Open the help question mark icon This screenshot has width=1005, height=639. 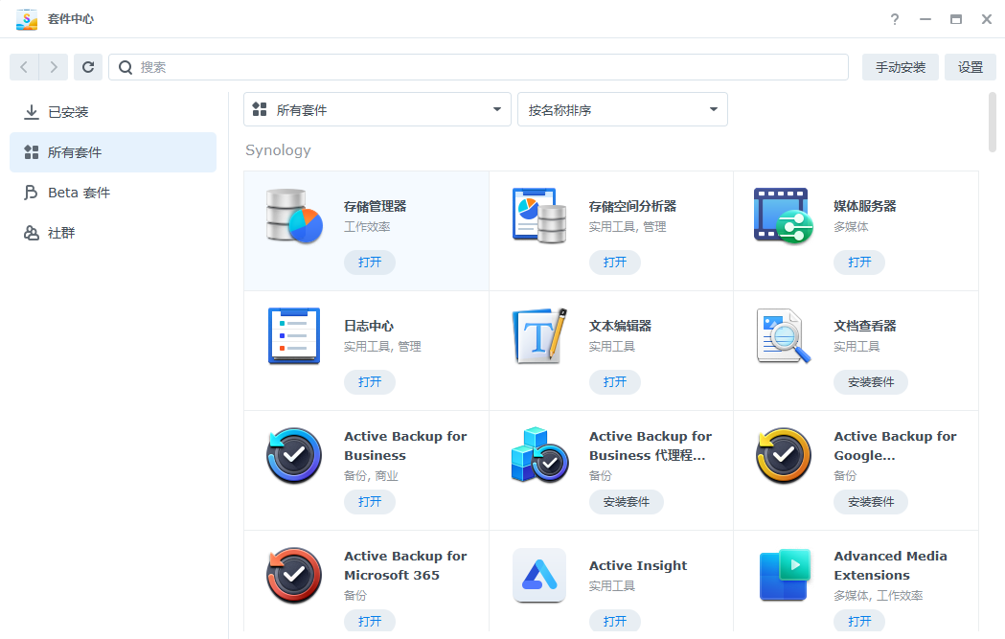pyautogui.click(x=895, y=19)
